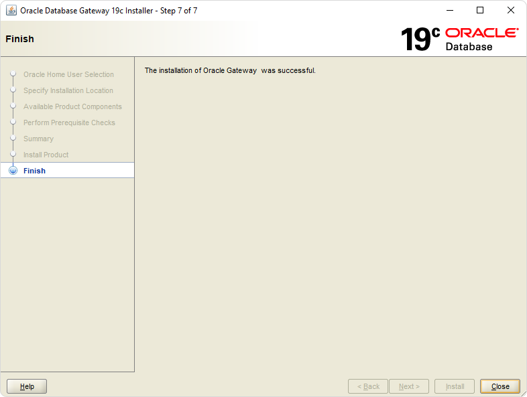Click the installation successful message text
Viewport: 527px width, 397px height.
(x=230, y=70)
